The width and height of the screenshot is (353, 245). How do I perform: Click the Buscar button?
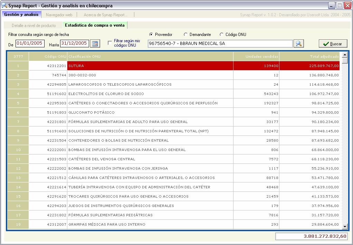[x=333, y=44]
